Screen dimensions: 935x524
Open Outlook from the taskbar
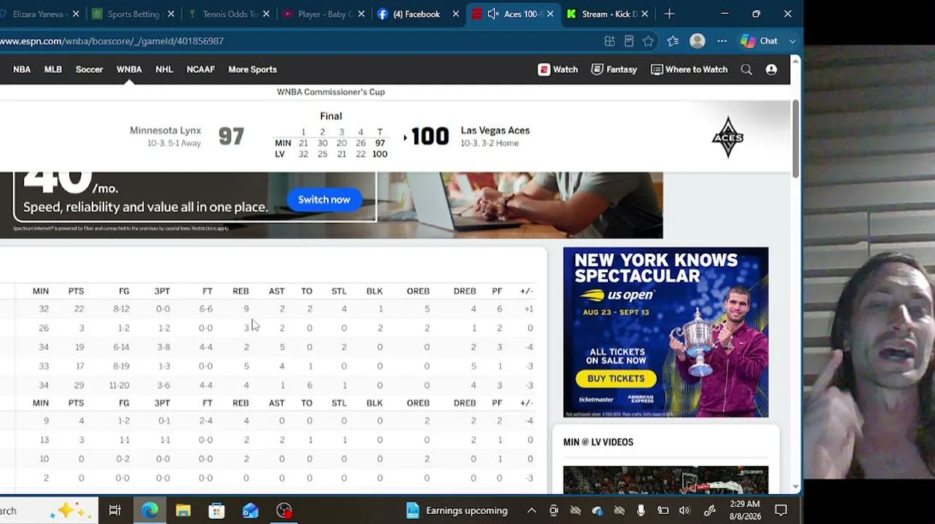pos(250,510)
